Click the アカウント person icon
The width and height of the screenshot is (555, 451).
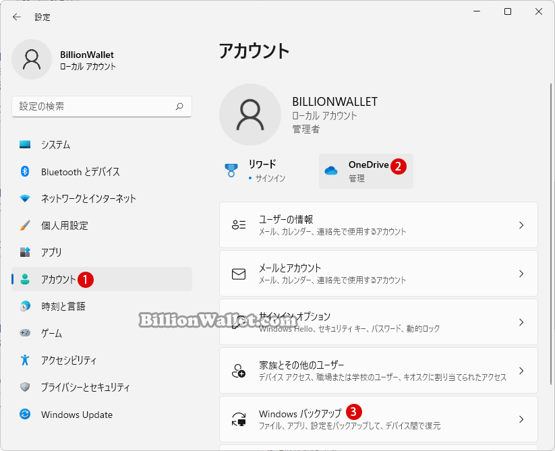pos(25,279)
